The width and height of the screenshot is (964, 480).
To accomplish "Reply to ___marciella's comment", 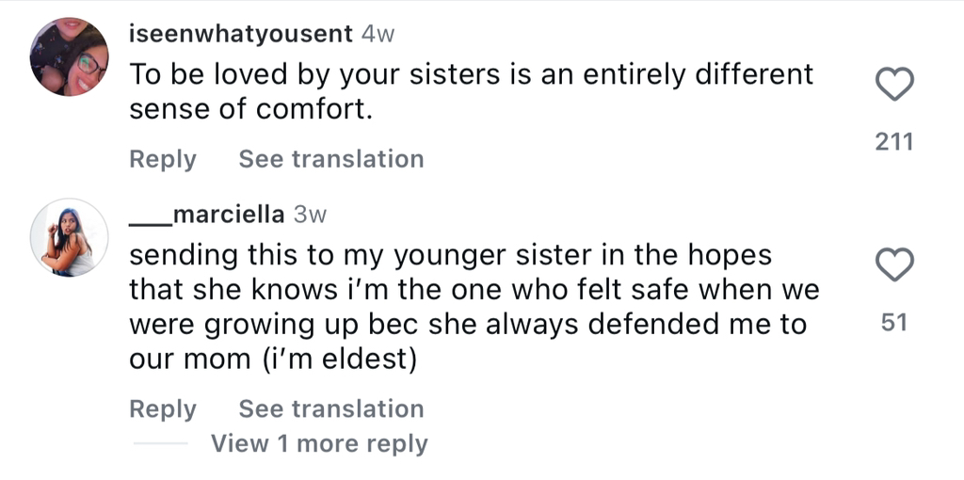I will pyautogui.click(x=163, y=409).
